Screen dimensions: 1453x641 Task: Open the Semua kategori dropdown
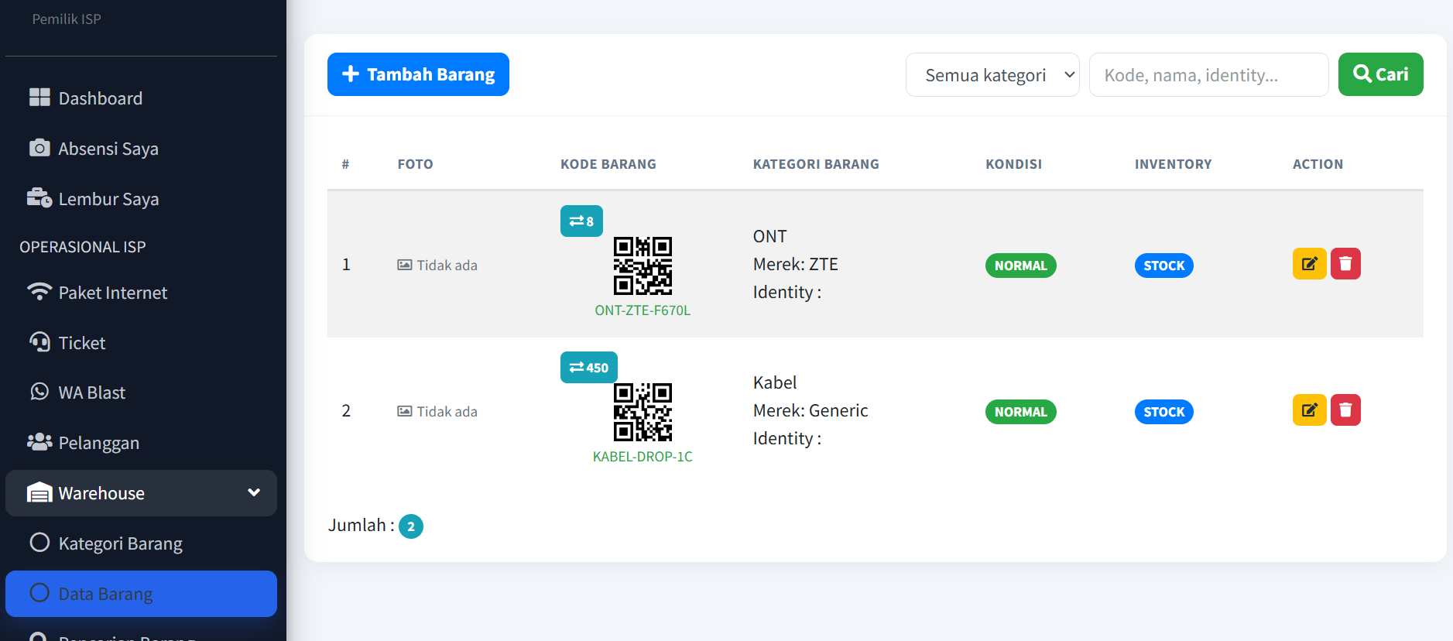[992, 75]
